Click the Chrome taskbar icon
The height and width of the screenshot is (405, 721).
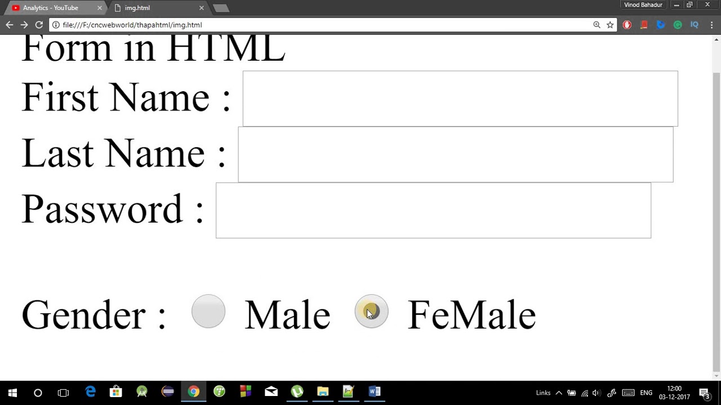pos(193,391)
